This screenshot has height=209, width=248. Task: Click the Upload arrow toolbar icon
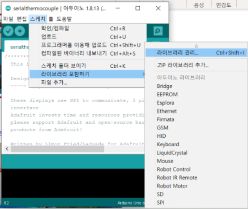(20, 31)
